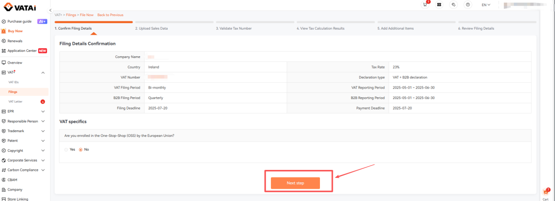
Task: Click the Filings breadcrumb link
Action: pos(71,15)
